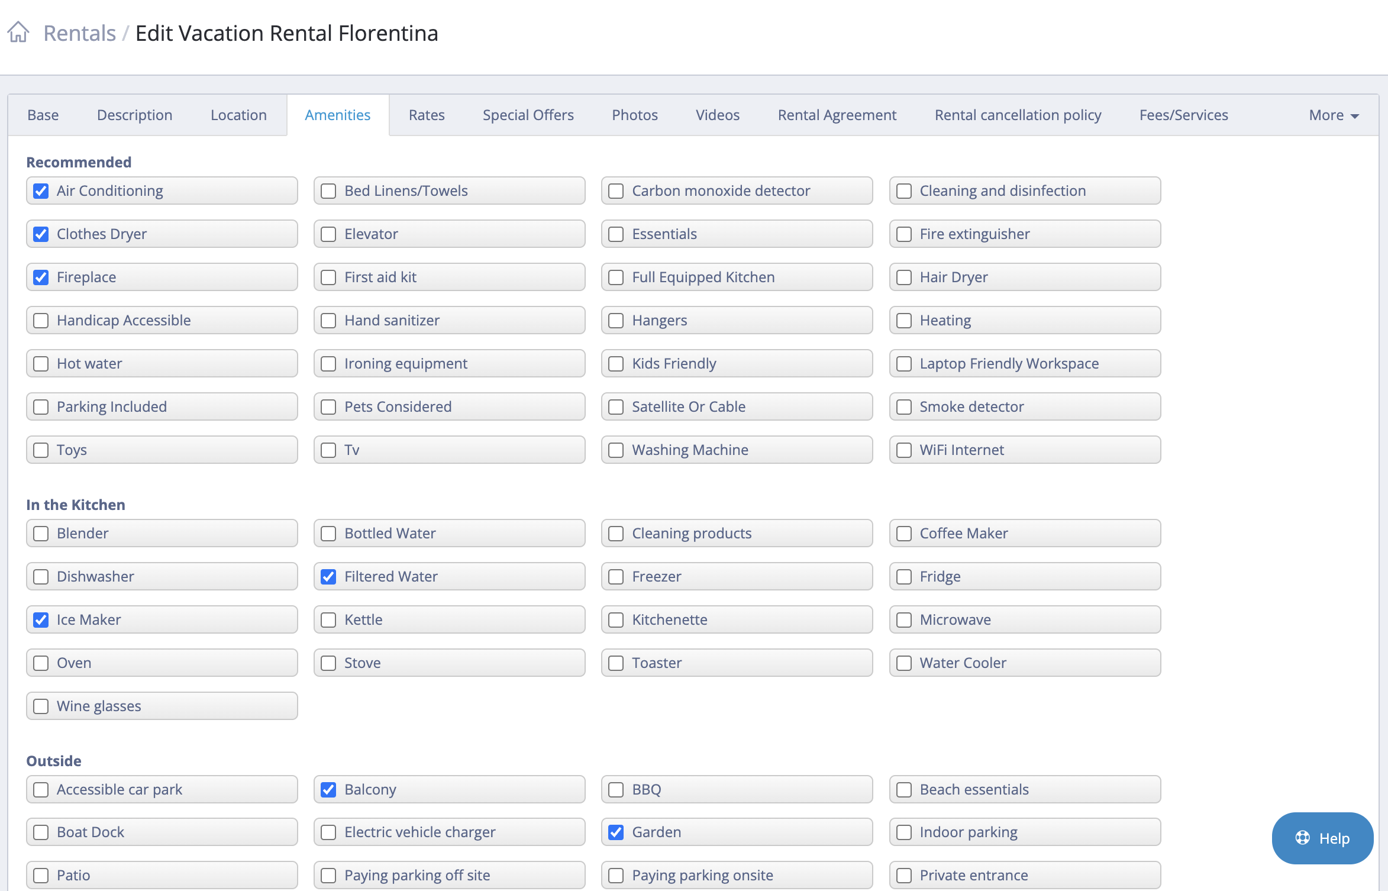The image size is (1388, 891).
Task: Tick the Blender checkbox
Action: (x=41, y=534)
